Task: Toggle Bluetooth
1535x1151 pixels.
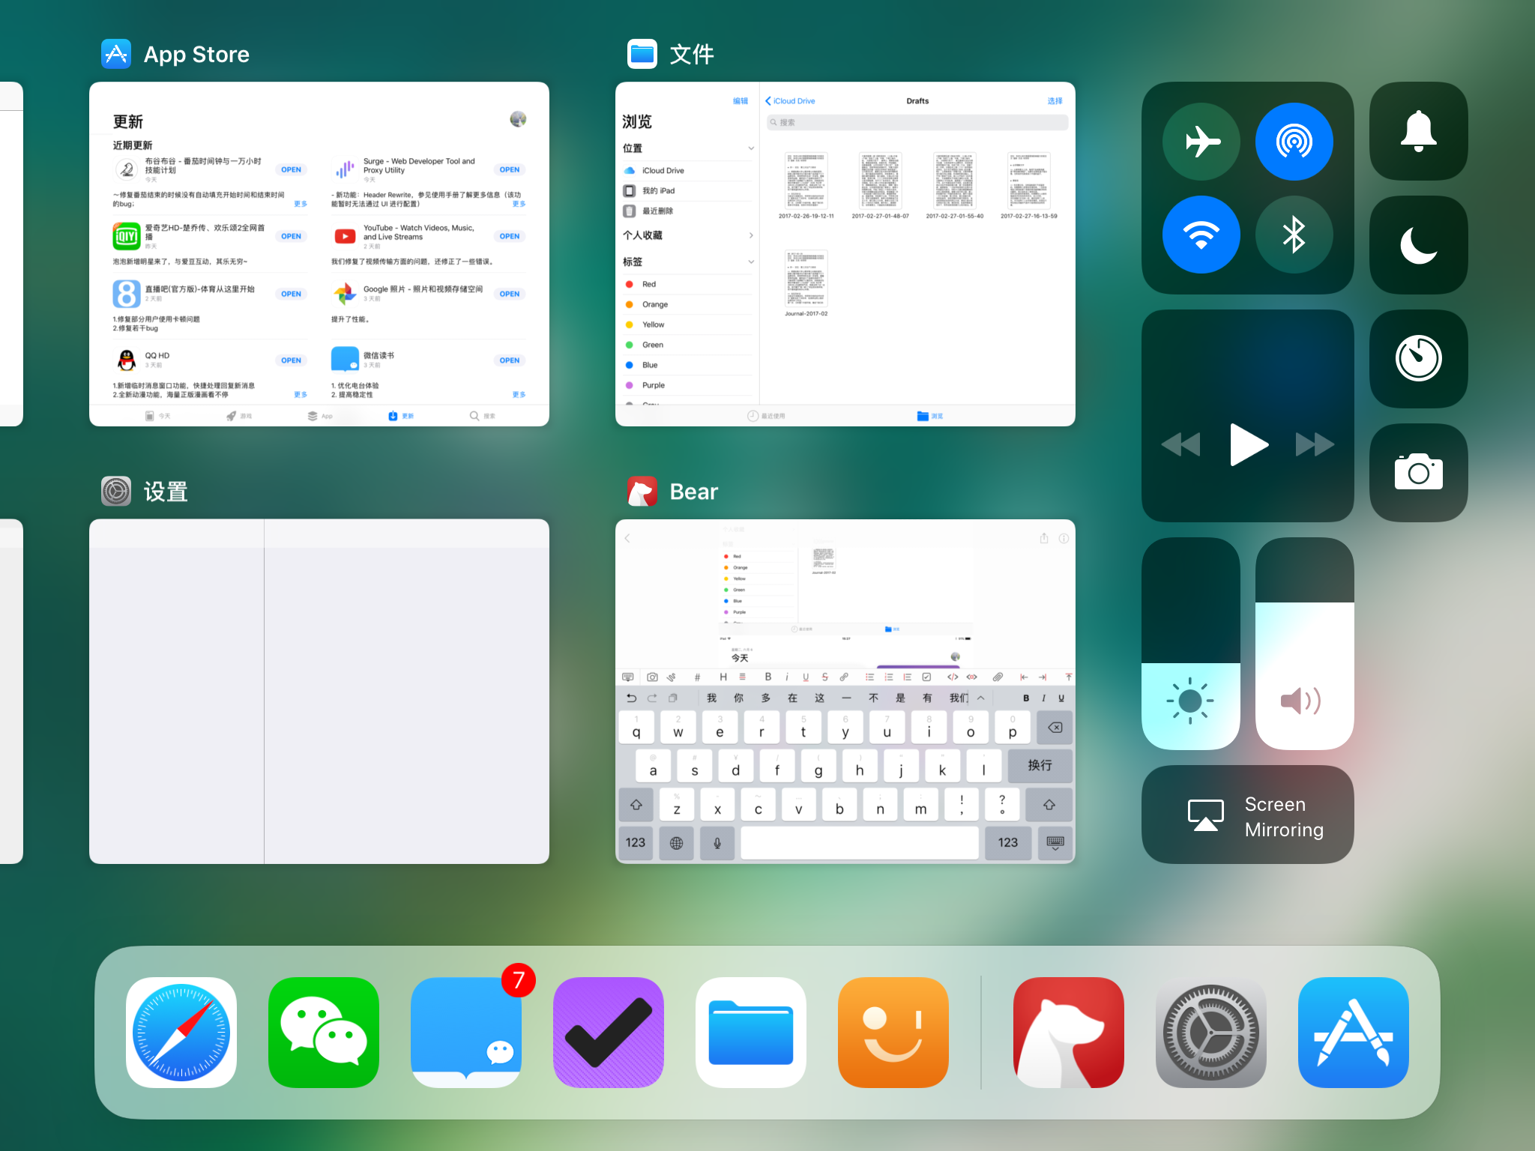Action: [x=1294, y=235]
